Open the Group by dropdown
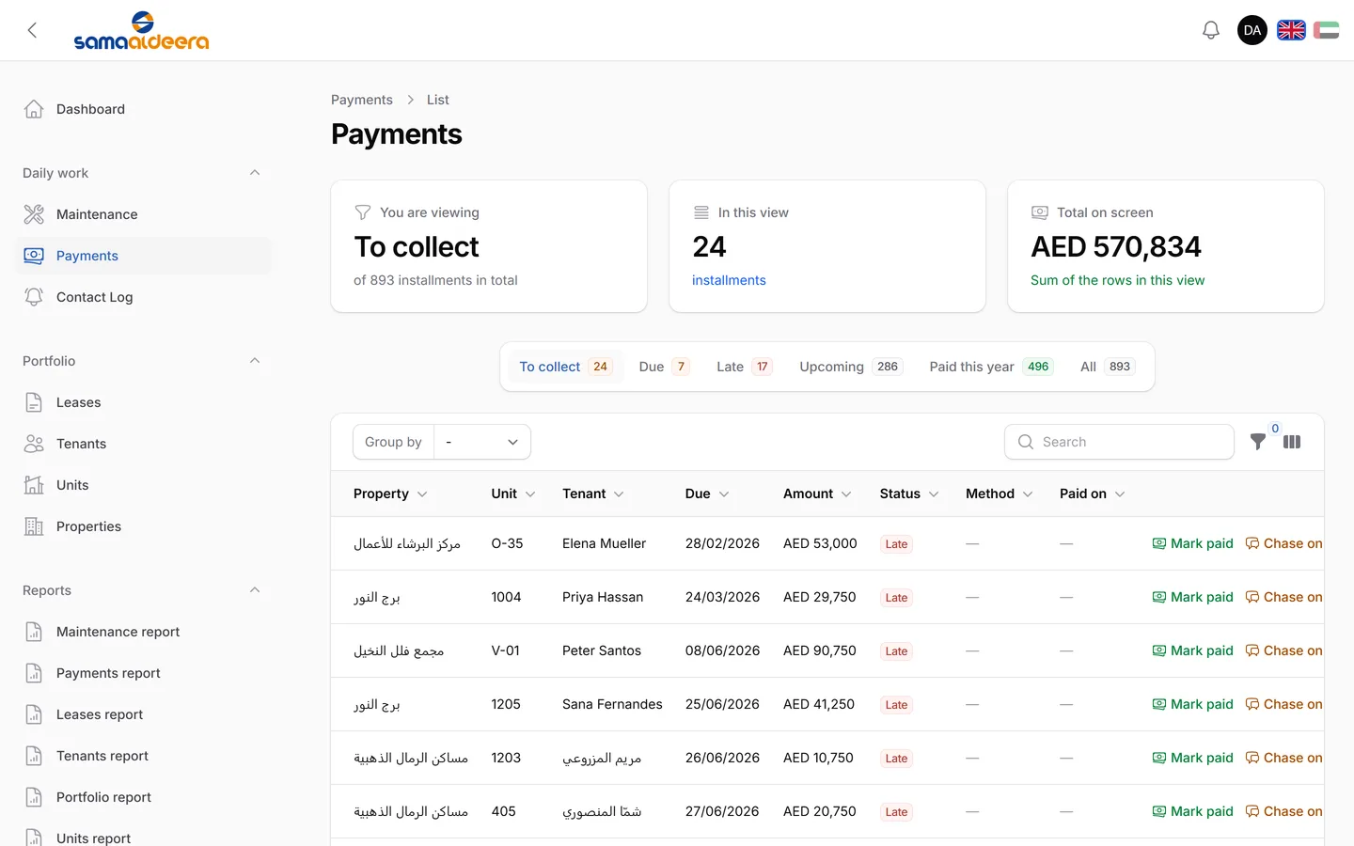This screenshot has height=846, width=1354. click(x=481, y=442)
